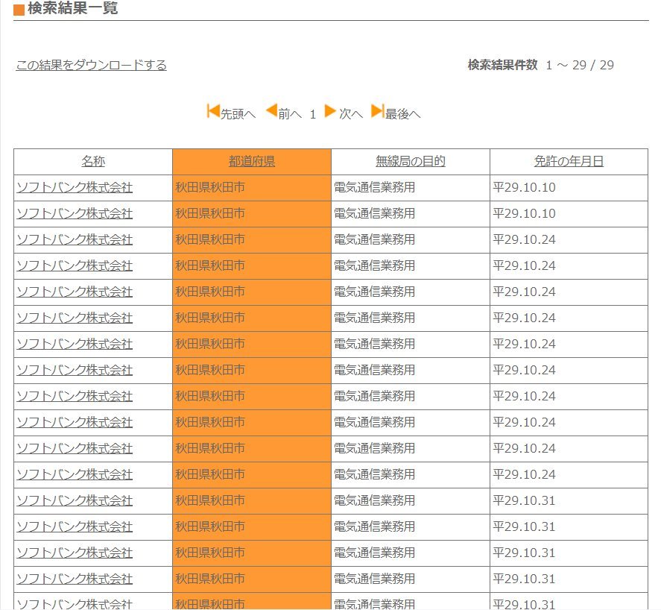The image size is (661, 610).
Task: Open the この結果をダウンロードする download link
Action: point(91,65)
